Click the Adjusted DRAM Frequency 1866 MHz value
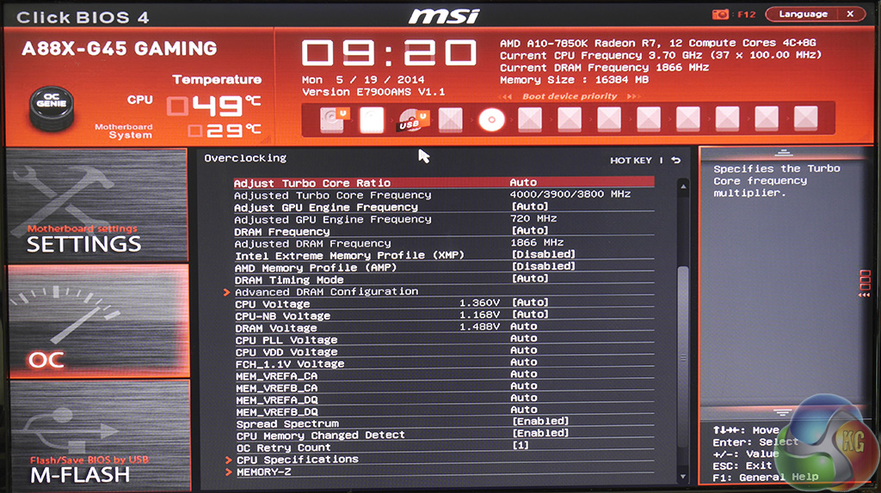881x493 pixels. coord(537,243)
